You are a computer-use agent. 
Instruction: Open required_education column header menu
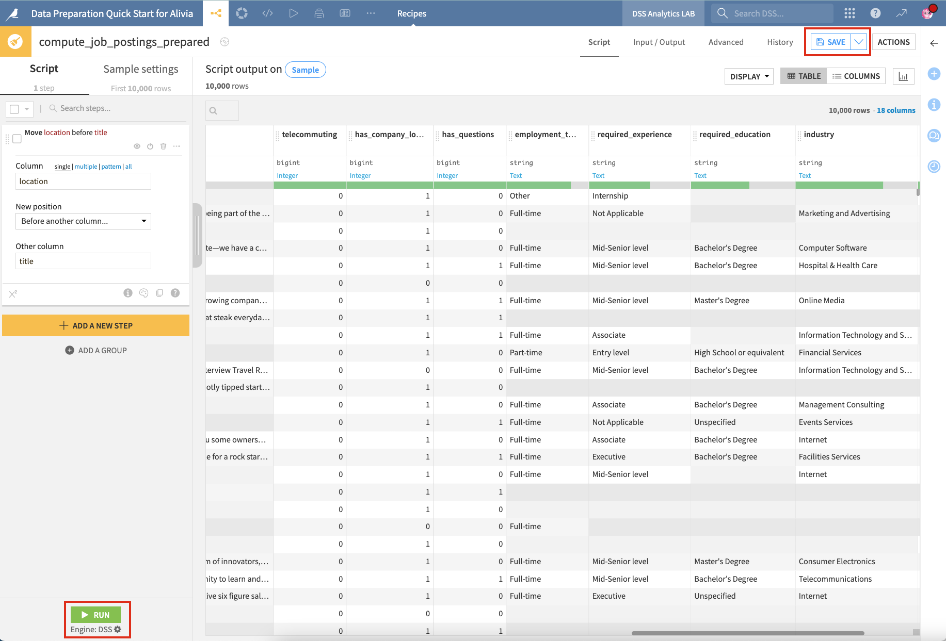pos(734,135)
